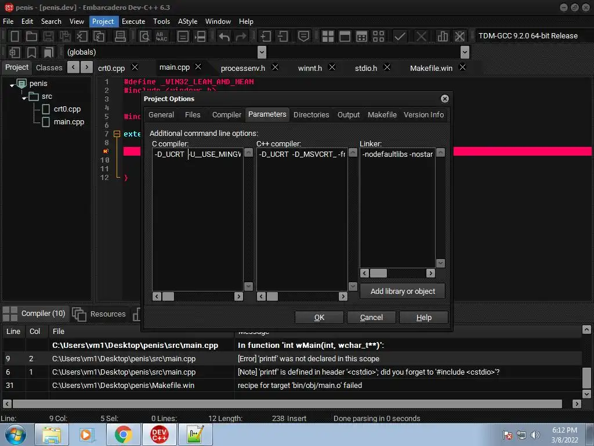The image size is (594, 446).
Task: Open the General tab in Project Options
Action: [x=161, y=114]
